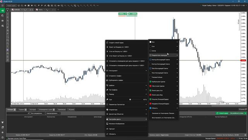Viewport: 248px width, 140px height.
Task: Expand the Период submenu
Action: point(127,94)
